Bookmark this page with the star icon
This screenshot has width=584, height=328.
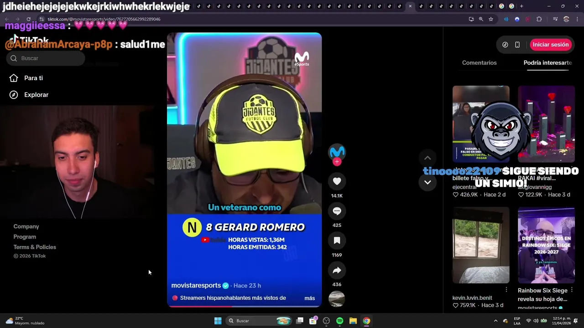[x=491, y=19]
